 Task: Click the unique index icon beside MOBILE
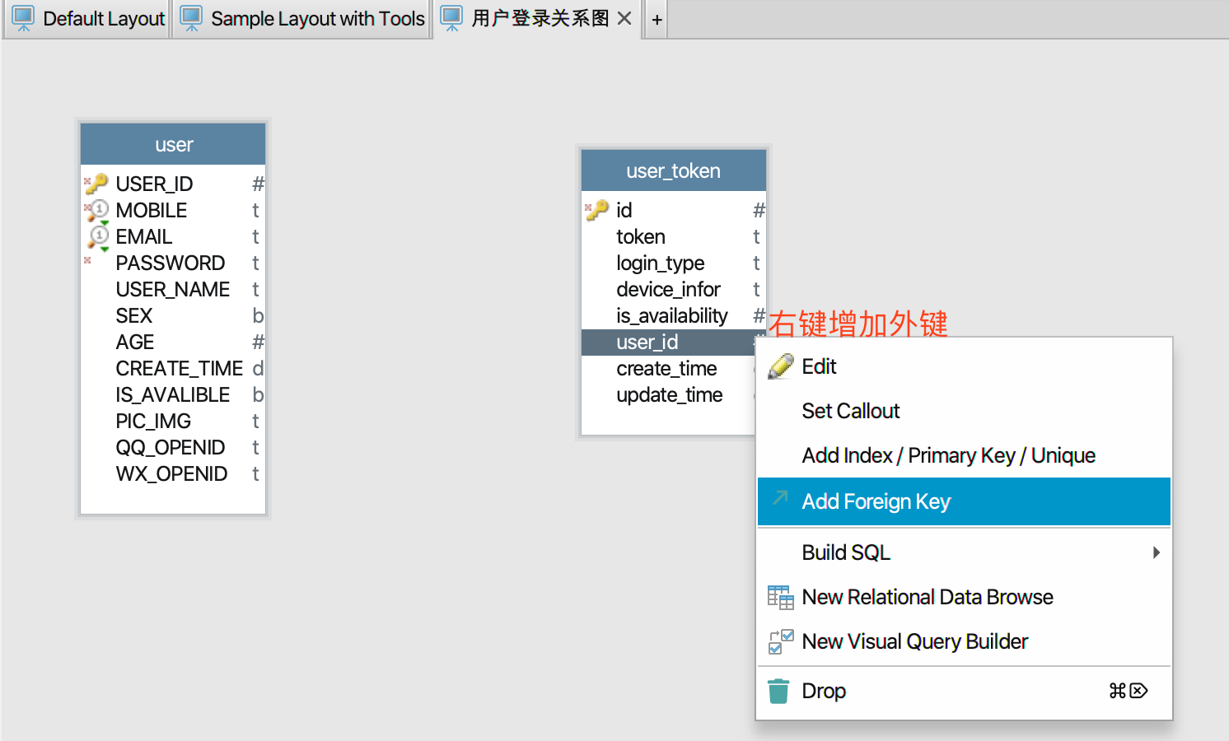point(97,210)
